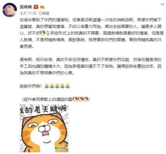Click the middle praying emoji in the row

[x=57, y=86]
